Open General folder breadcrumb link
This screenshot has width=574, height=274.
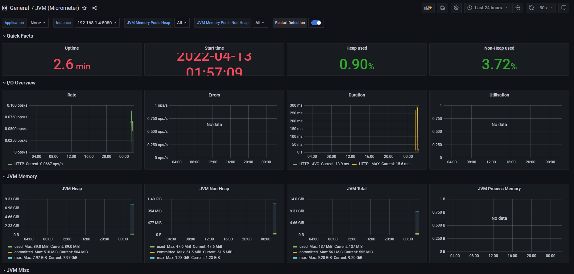(x=19, y=8)
